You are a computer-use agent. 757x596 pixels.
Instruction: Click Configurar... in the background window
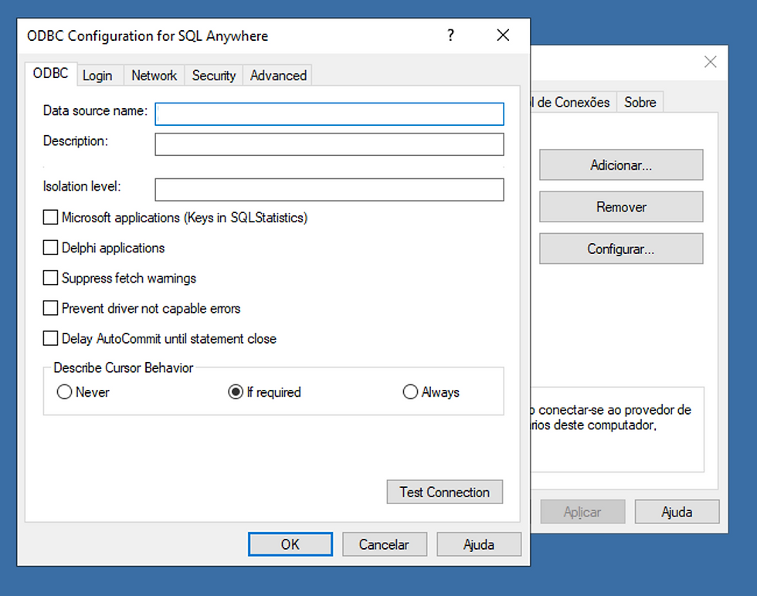(621, 249)
